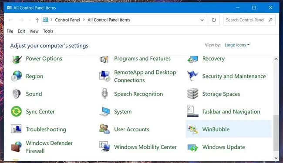Screen dimensions: 283x163
Task: Click the scrollbar up arrow
Action: pos(276,59)
